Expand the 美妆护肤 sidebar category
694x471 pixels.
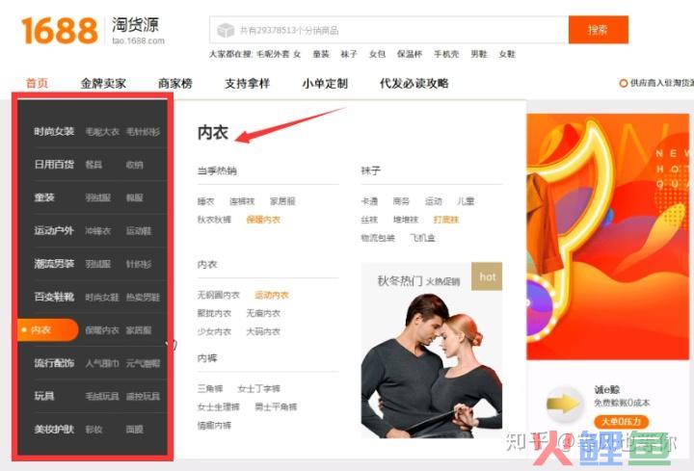click(x=54, y=429)
